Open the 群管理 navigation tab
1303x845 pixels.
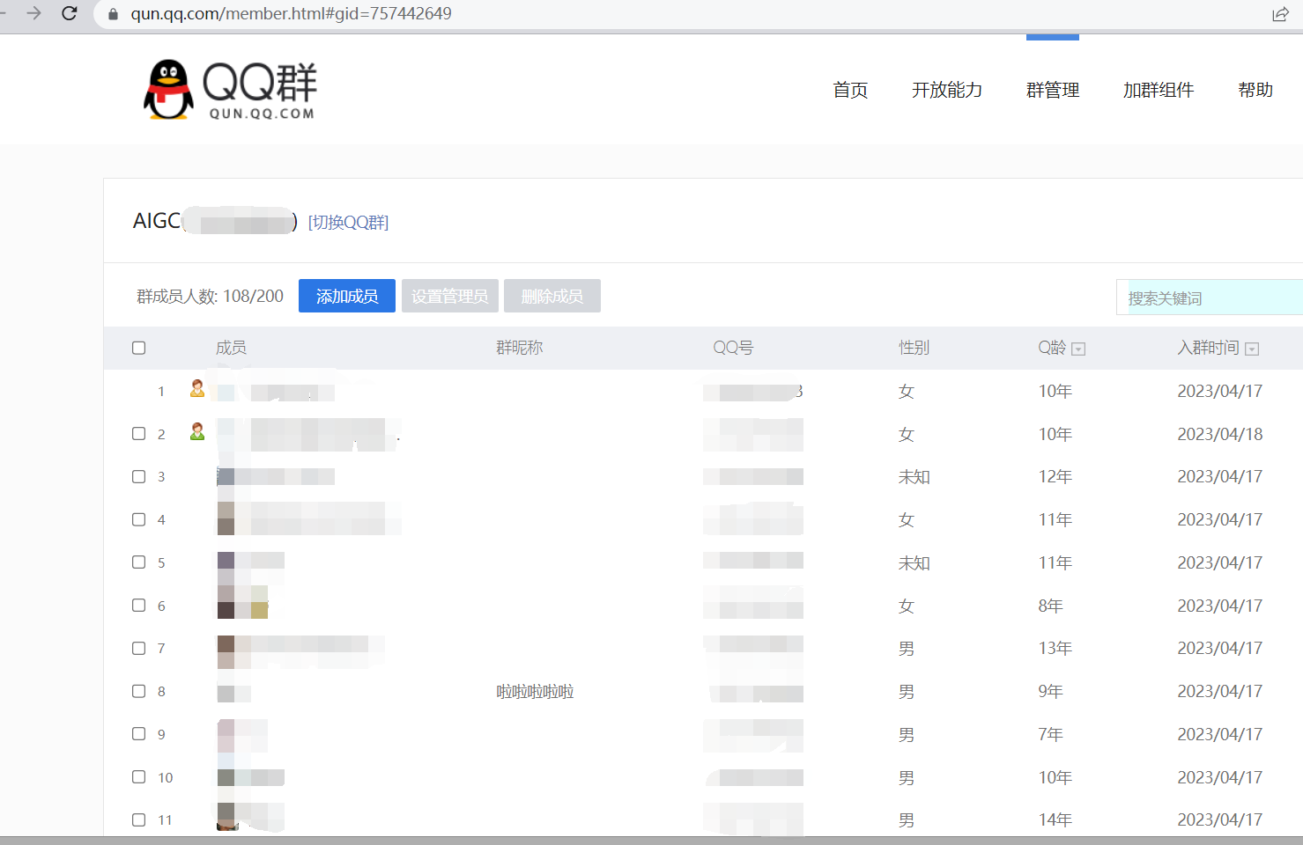pos(1052,90)
